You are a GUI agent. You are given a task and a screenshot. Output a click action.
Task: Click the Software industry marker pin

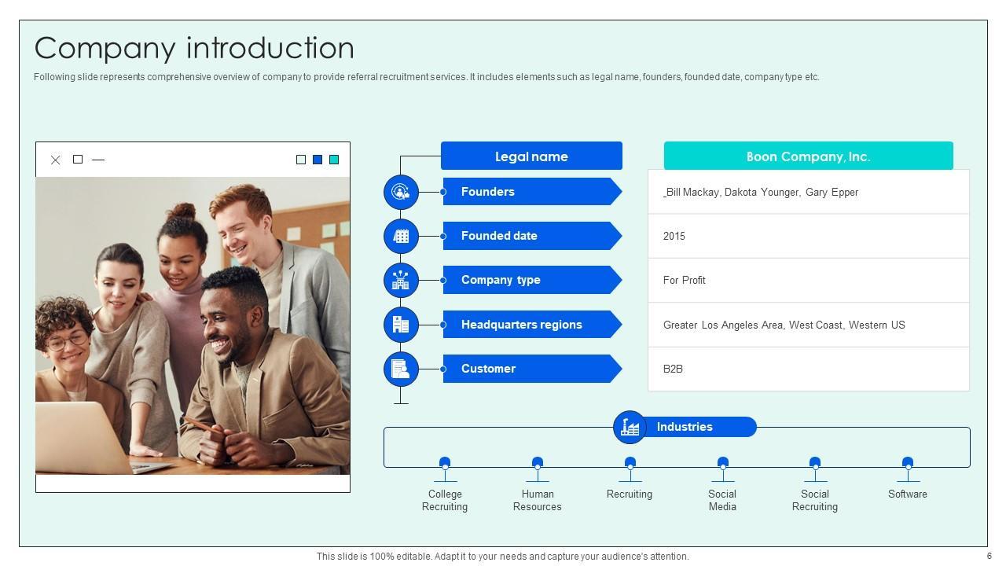(x=908, y=464)
